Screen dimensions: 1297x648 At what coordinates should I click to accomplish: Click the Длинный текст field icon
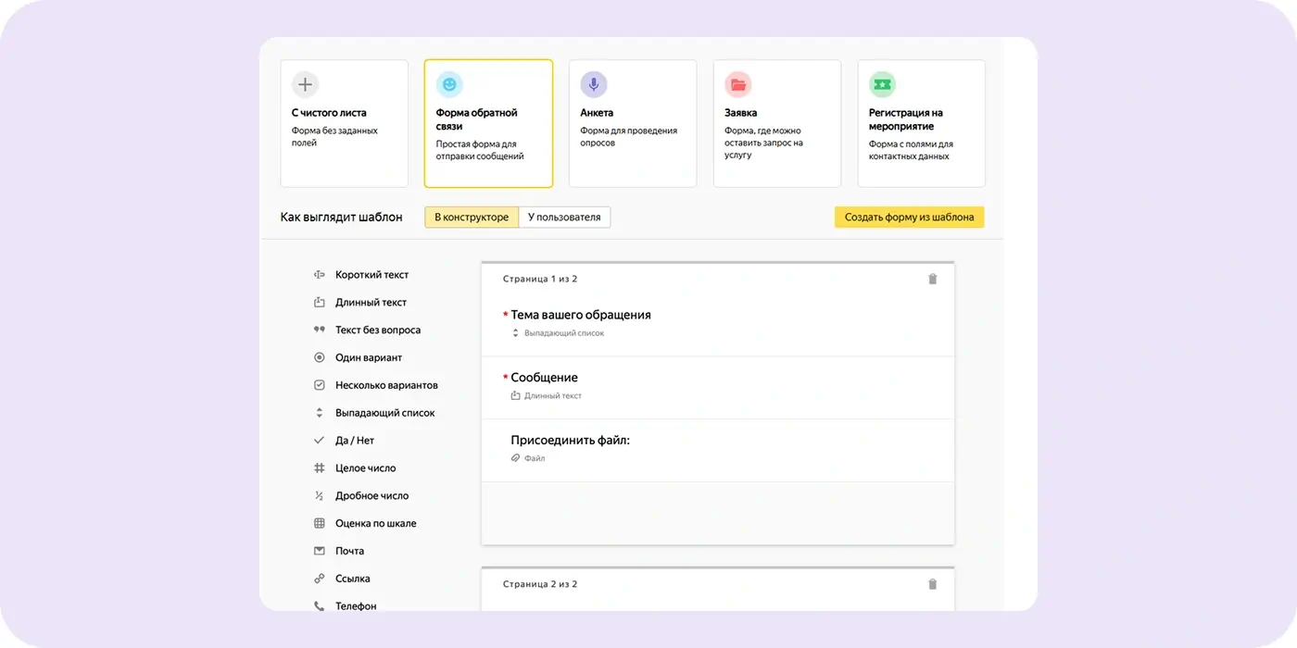point(319,303)
